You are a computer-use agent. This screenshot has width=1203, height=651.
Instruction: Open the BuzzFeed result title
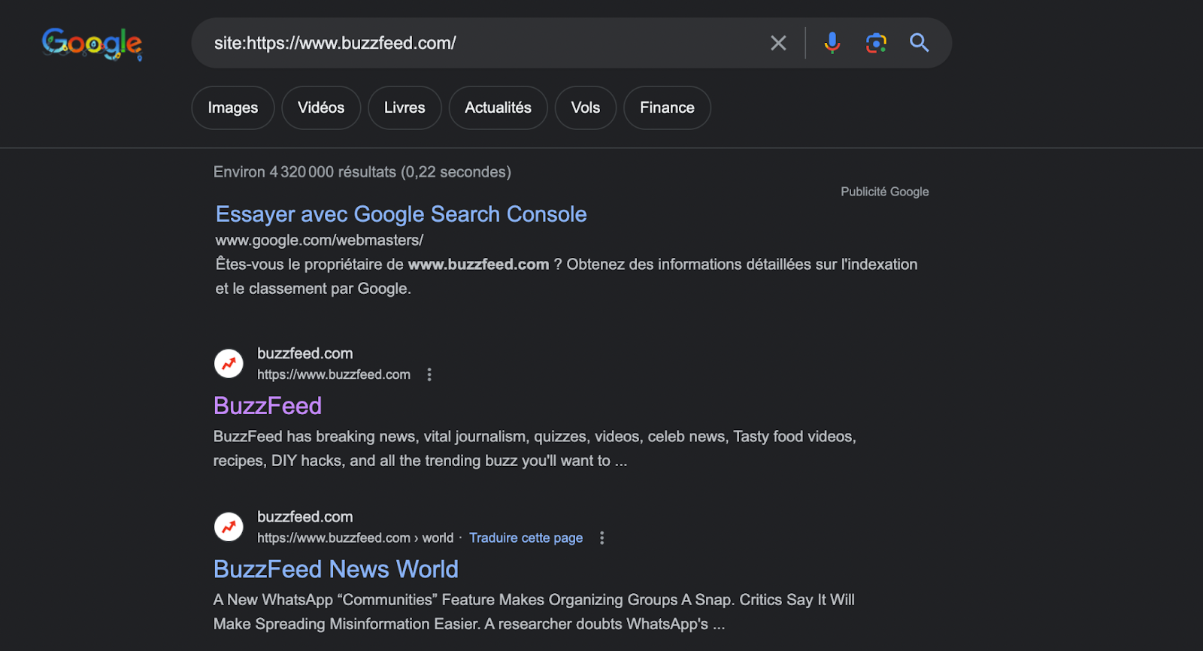pyautogui.click(x=268, y=406)
